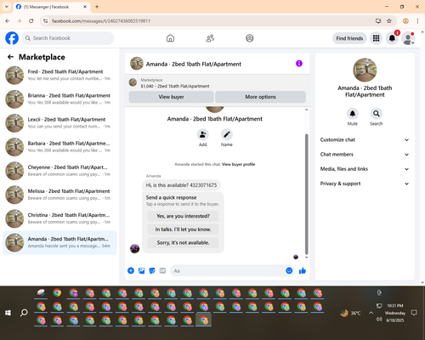Open tab search dropdown arrow in Chrome
The image size is (425, 340).
pos(7,7)
